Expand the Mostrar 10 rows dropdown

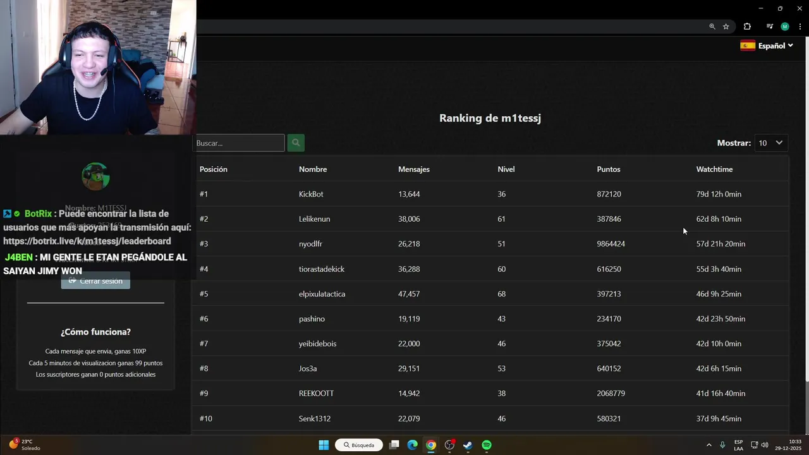coord(770,143)
